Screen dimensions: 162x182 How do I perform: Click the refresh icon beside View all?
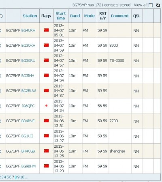point(158,5)
